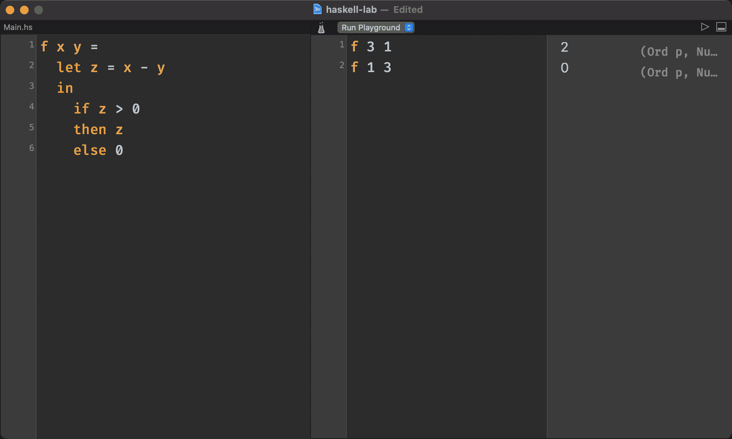This screenshot has width=732, height=439.
Task: Click line number 2 in playground gutter
Action: 342,65
